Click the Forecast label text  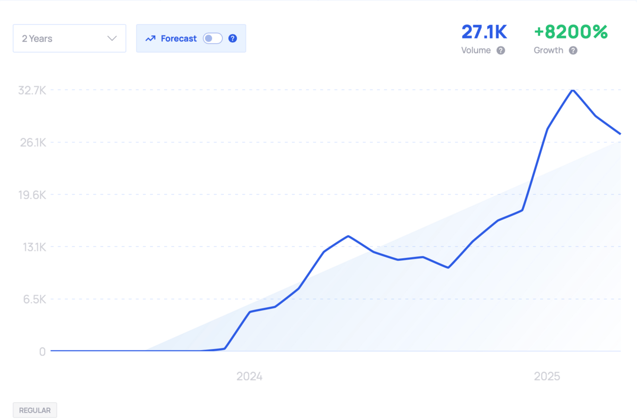tap(178, 38)
